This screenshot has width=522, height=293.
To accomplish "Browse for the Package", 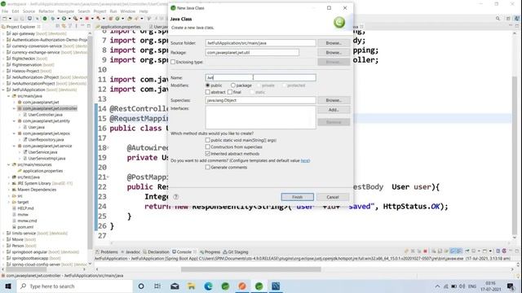I will 334,52.
